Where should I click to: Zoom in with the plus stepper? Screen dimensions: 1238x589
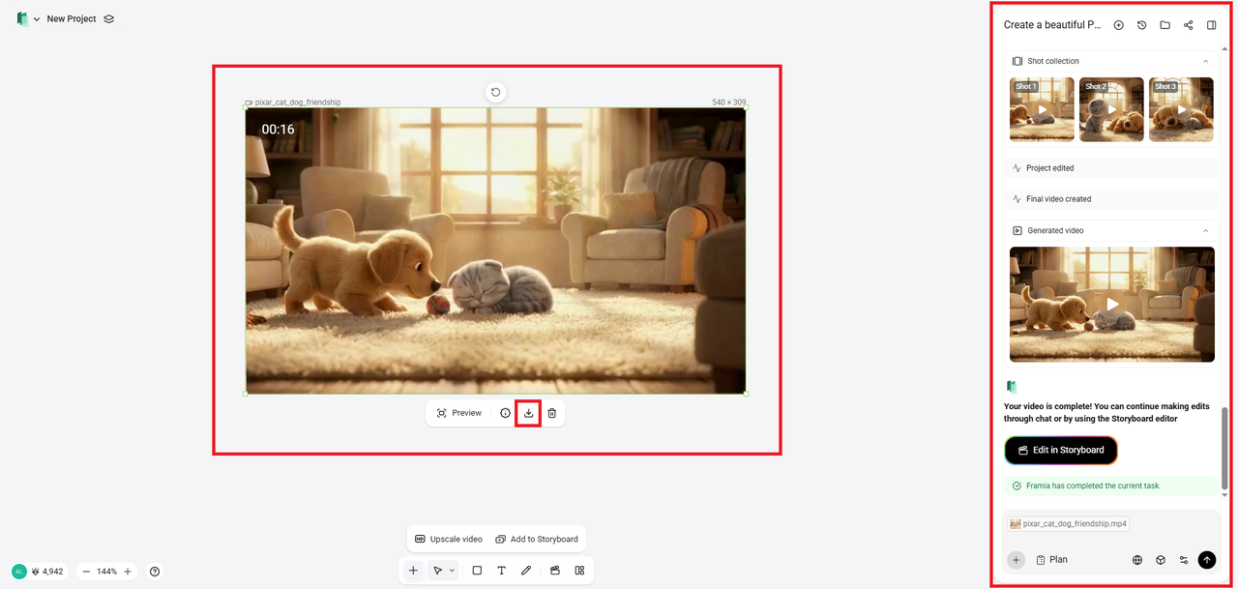click(x=128, y=572)
